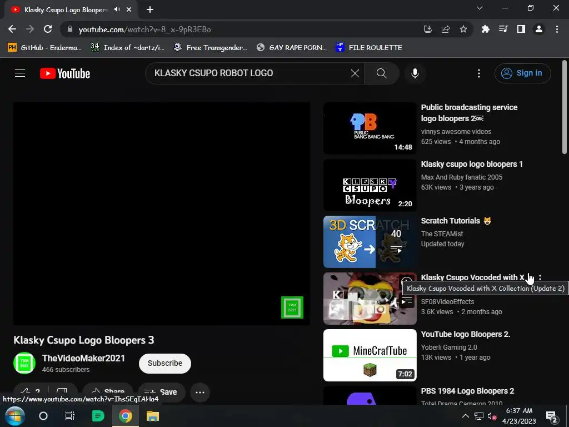Screen dimensions: 569x427
Task: Open Scratch Tutorials playlist thumbnail
Action: 370,242
